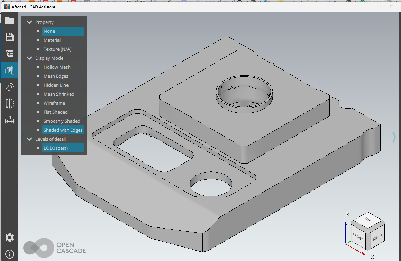
Task: Click TOP face of view cube
Action: [x=367, y=220]
